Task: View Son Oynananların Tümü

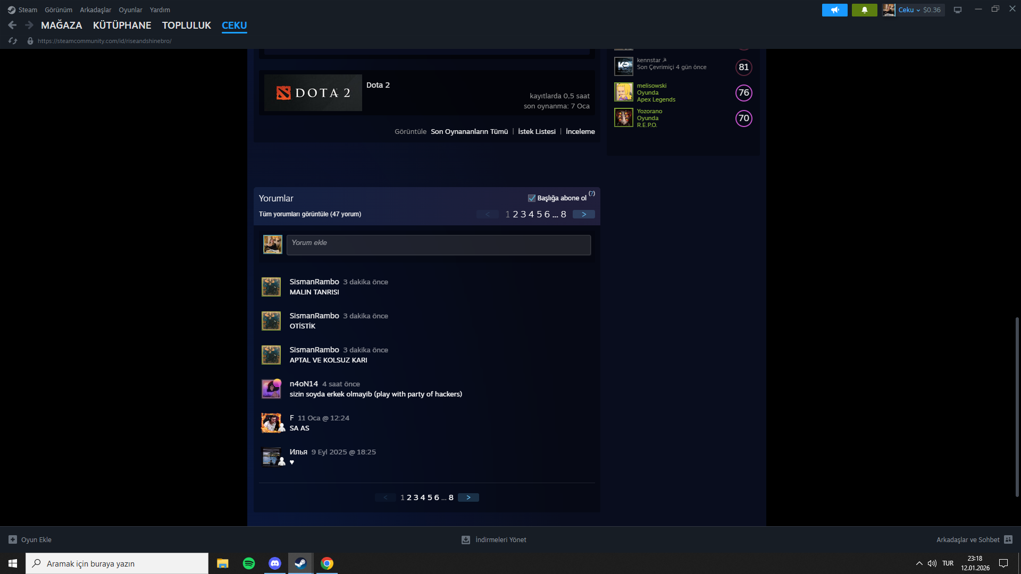Action: click(469, 132)
